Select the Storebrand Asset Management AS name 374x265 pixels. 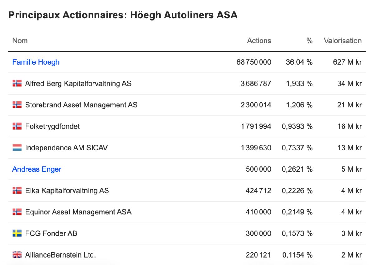81,105
